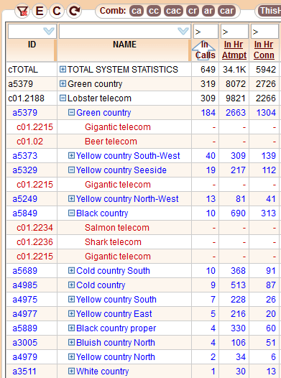Toggle the 'cr' combination pill
The image size is (281, 378).
(193, 11)
